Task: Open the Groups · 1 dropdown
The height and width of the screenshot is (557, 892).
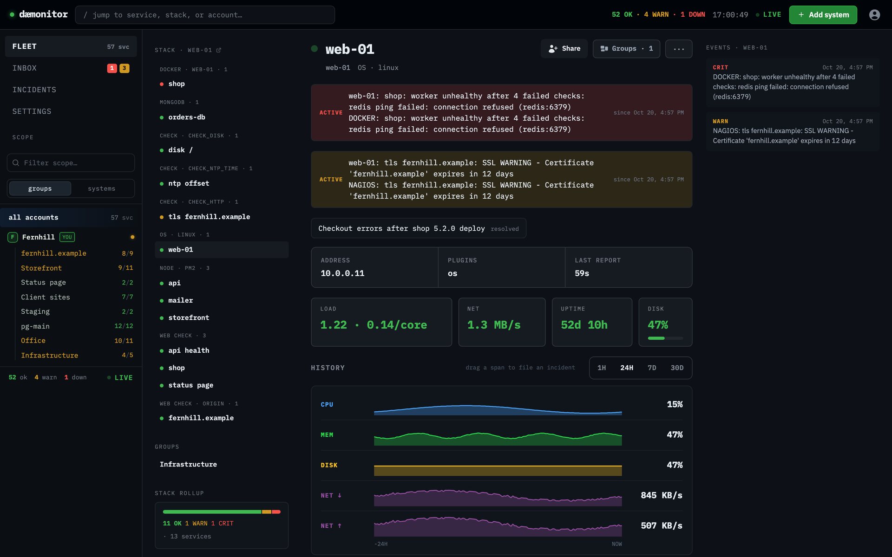Action: click(x=626, y=49)
